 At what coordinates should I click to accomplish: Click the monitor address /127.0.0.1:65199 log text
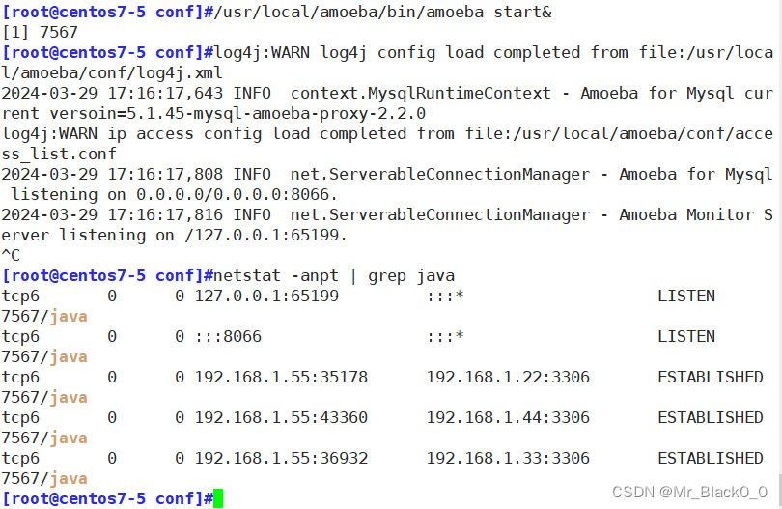tap(262, 235)
